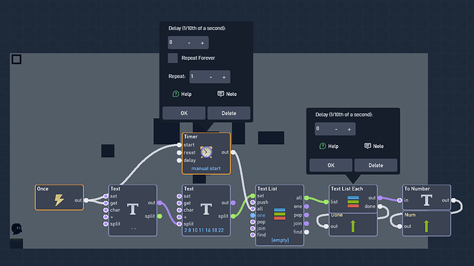This screenshot has height=266, width=474.
Task: Click the lightning bolt icon in Once node
Action: pyautogui.click(x=59, y=200)
